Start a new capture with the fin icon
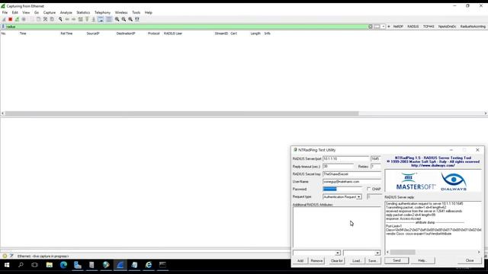 pyautogui.click(x=4, y=19)
